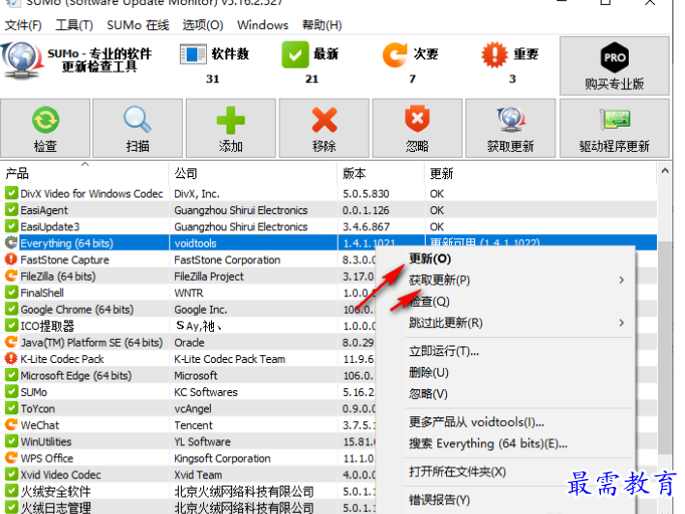Image resolution: width=685 pixels, height=514 pixels.
Task: Click the green check beside 火绒安全软件
Action: pyautogui.click(x=11, y=492)
